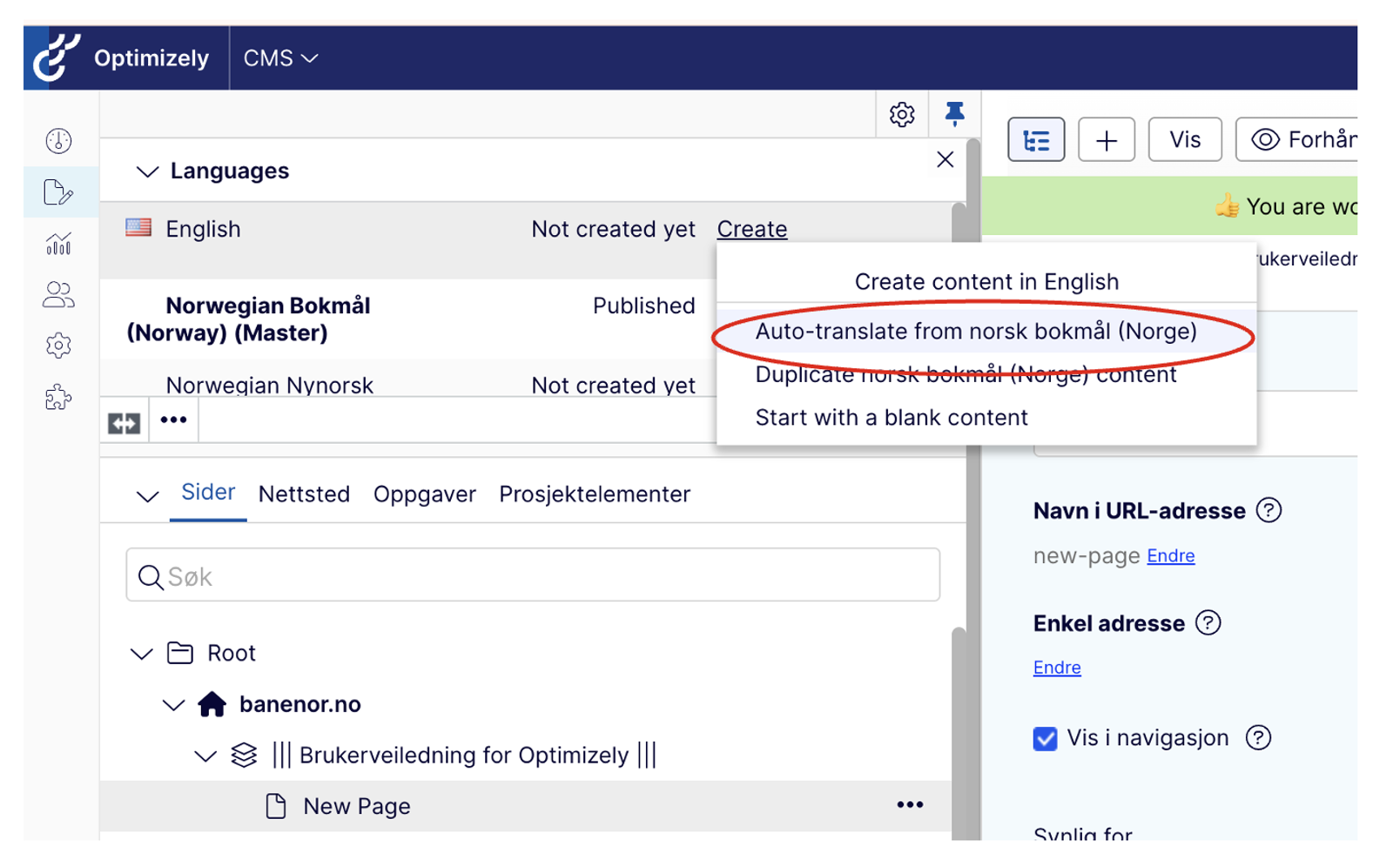Viewport: 1393px width, 860px height.
Task: Click Endre link next to new-page URL
Action: point(1170,556)
